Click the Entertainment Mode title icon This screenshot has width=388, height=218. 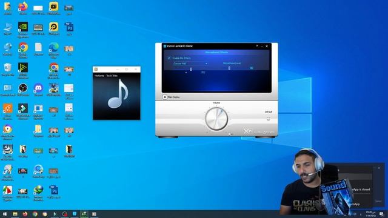(165, 46)
